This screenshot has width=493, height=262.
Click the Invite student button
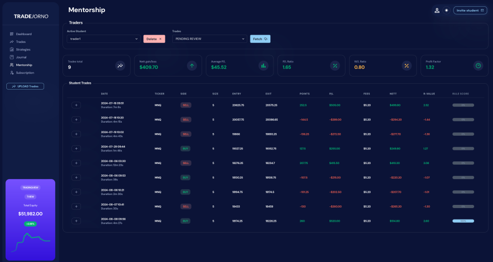click(x=470, y=10)
